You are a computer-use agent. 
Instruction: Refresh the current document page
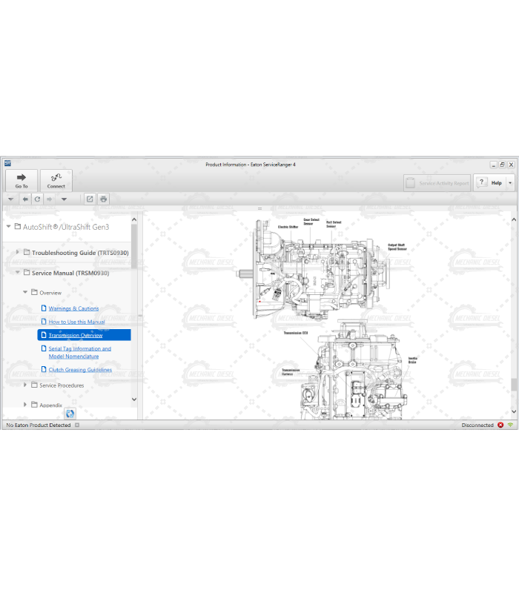(37, 199)
